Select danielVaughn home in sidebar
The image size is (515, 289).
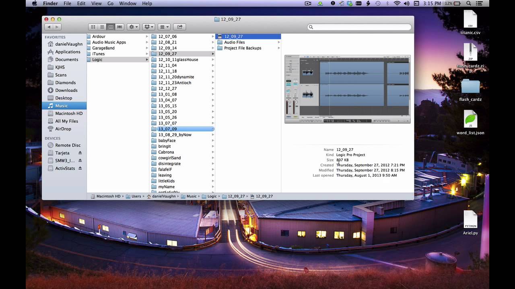click(64, 44)
